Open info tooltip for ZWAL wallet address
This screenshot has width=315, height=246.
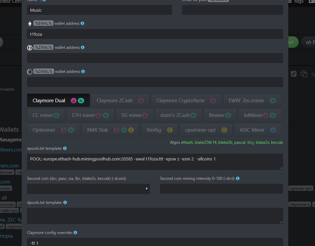pyautogui.click(x=83, y=47)
